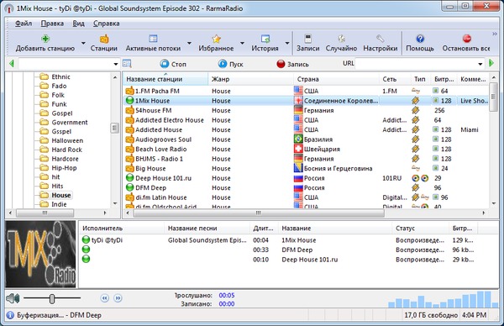Open the Справка menu
This screenshot has width=504, height=326.
(107, 24)
